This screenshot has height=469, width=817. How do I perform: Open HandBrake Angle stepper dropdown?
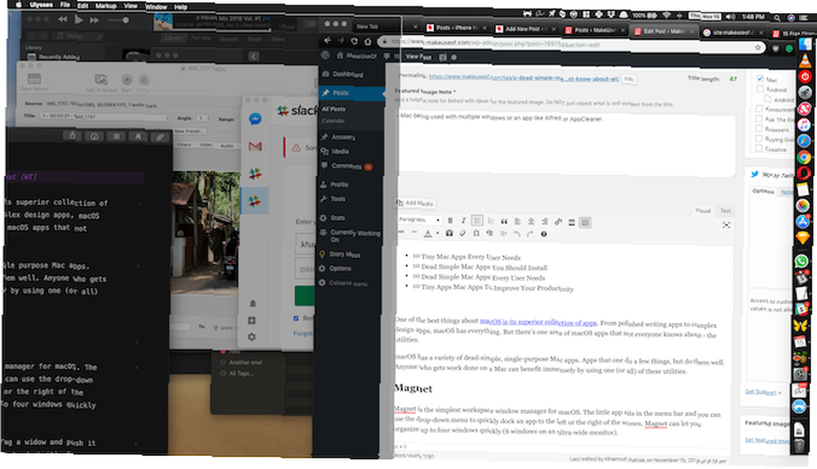click(203, 118)
